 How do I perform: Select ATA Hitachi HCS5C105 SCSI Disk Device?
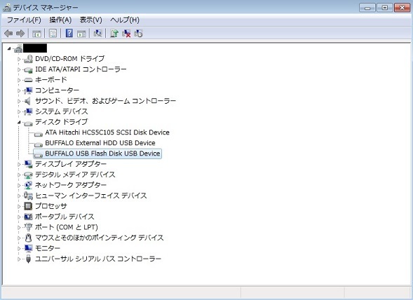pyautogui.click(x=107, y=132)
